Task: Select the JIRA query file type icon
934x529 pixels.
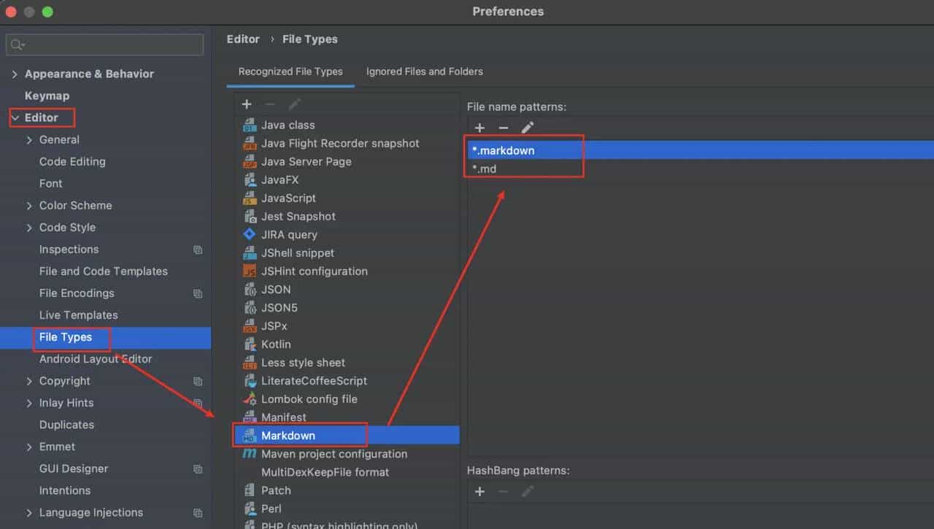Action: tap(250, 235)
